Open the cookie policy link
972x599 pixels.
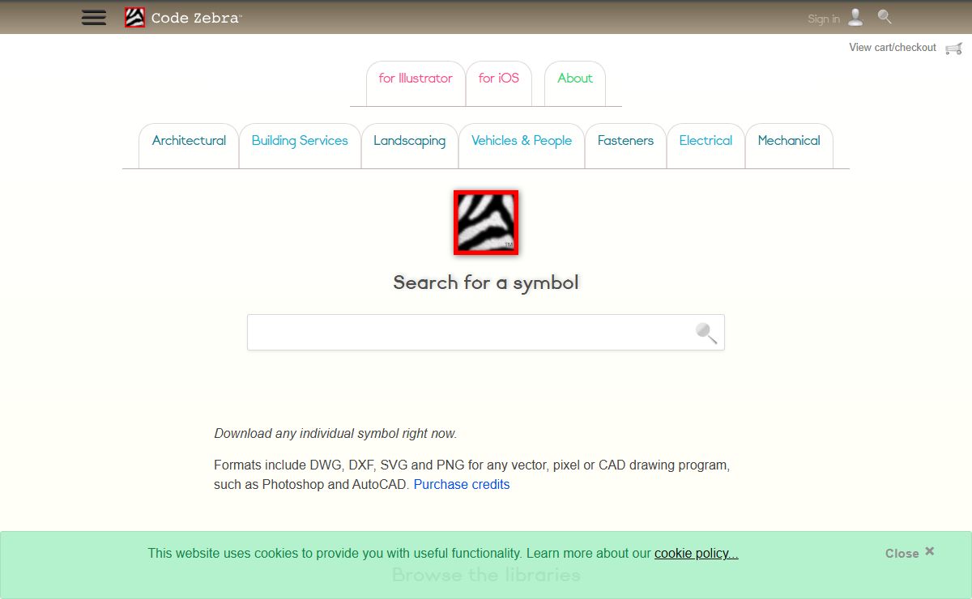(697, 554)
